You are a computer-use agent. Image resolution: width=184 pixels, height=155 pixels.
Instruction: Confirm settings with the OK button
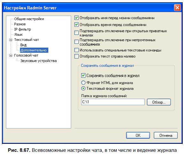point(138,136)
